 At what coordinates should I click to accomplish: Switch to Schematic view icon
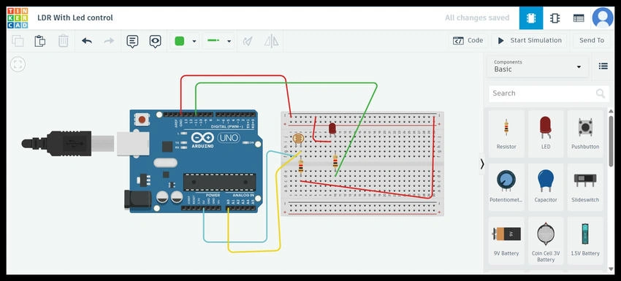(555, 18)
